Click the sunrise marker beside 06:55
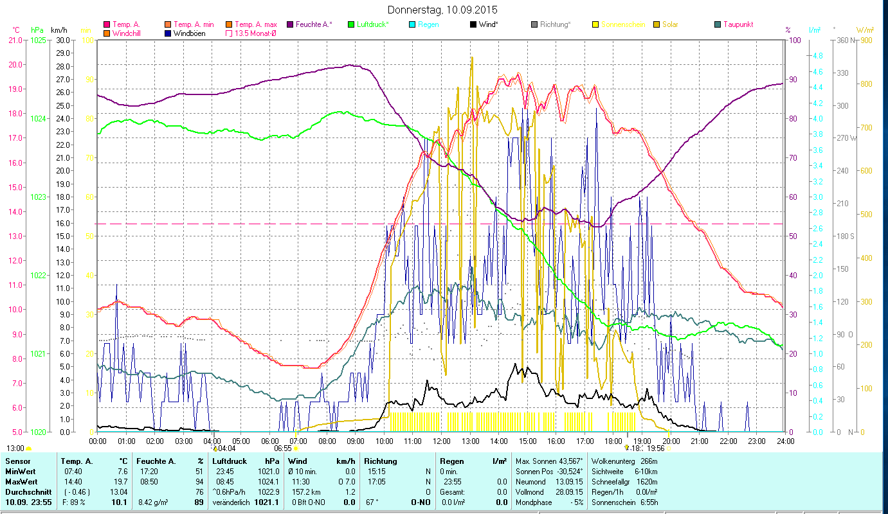Image resolution: width=888 pixels, height=514 pixels. click(296, 448)
